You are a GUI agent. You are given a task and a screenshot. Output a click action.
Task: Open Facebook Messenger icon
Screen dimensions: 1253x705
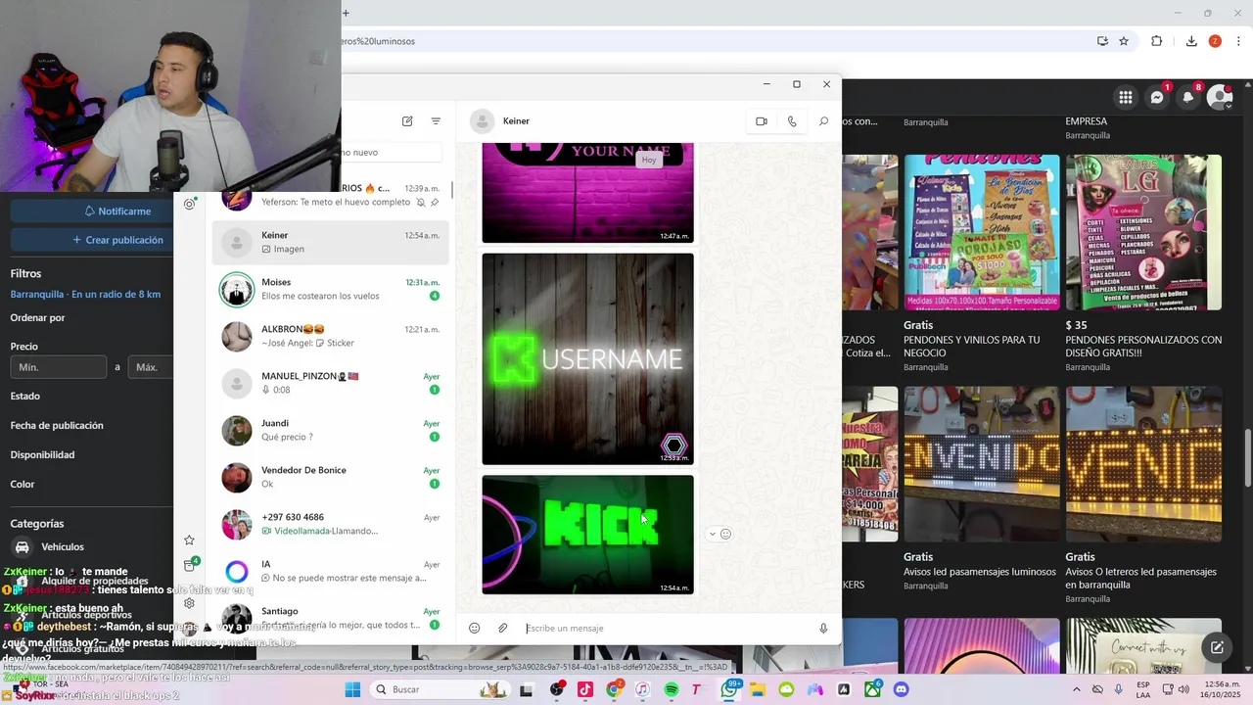(1157, 97)
